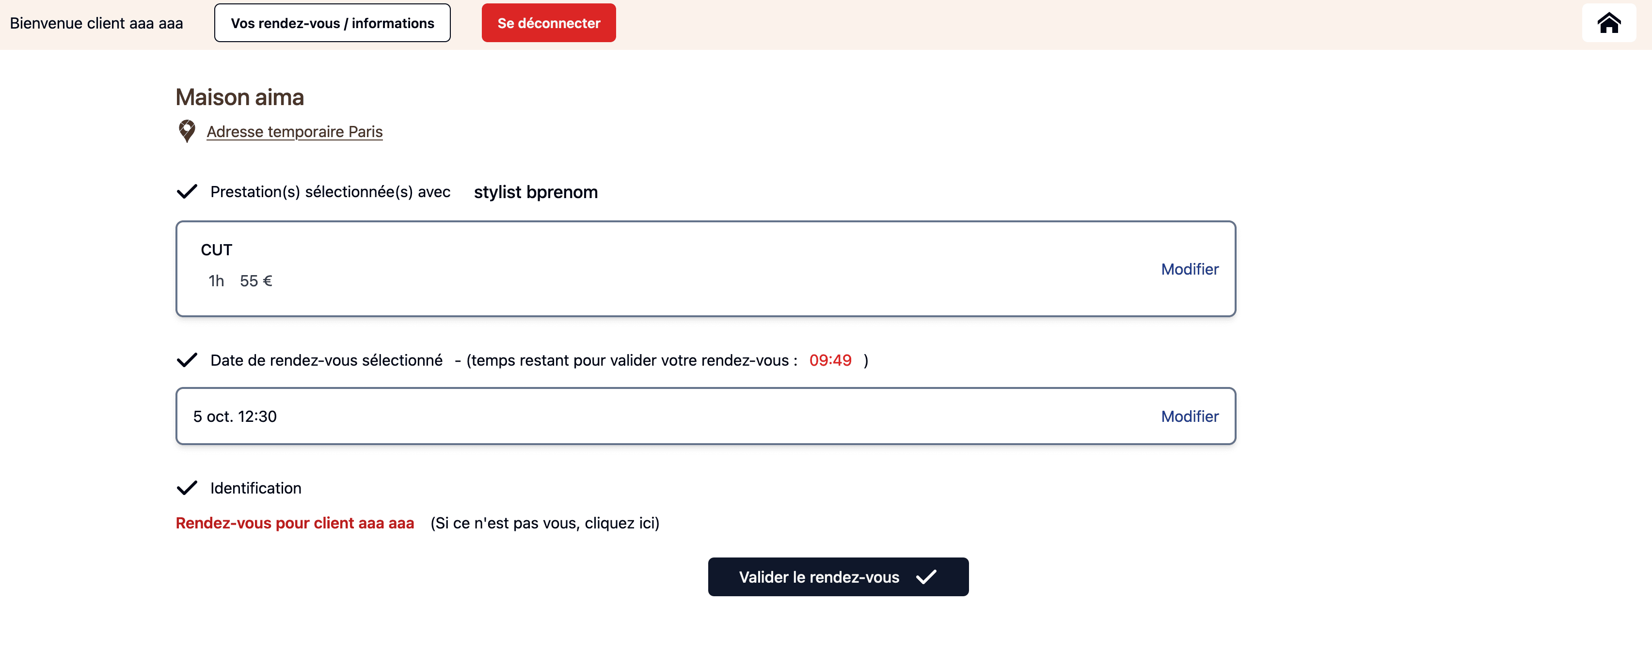This screenshot has width=1652, height=650.
Task: Open the Adresse temporaire Paris link
Action: (294, 131)
